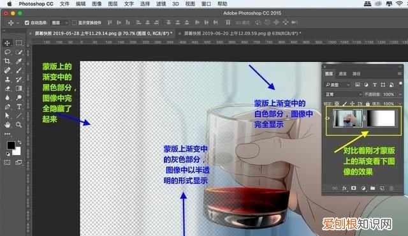Select the Line shape tool
This screenshot has width=408, height=236.
point(18,116)
